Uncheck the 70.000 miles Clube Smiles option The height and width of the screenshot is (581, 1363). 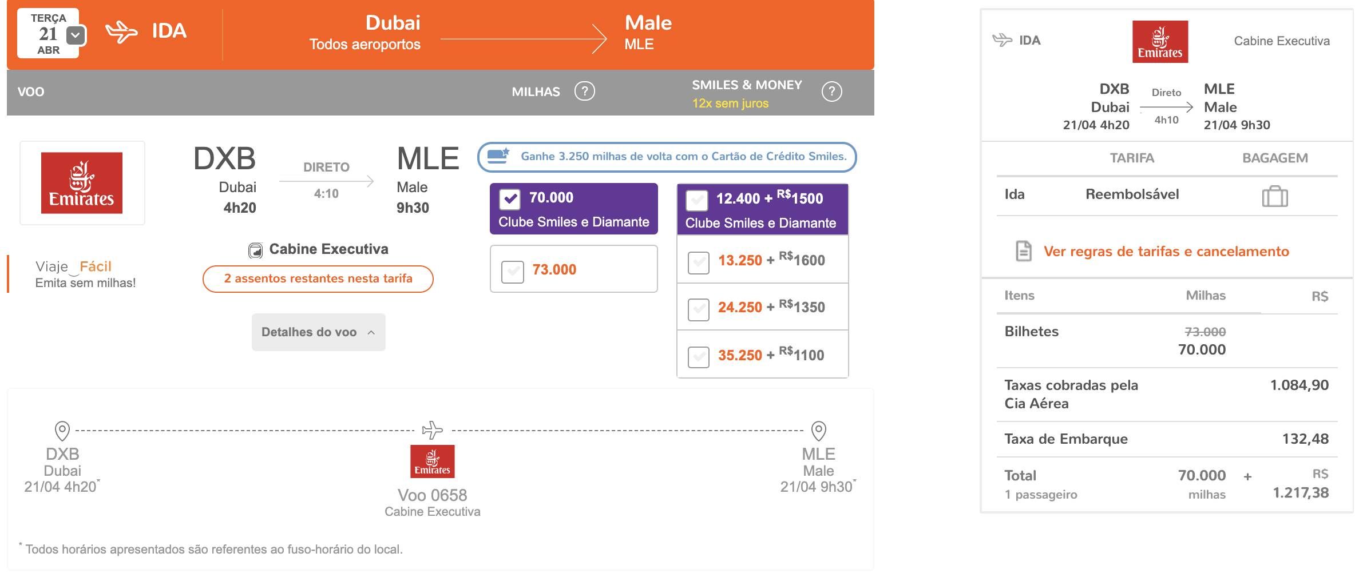[x=509, y=199]
